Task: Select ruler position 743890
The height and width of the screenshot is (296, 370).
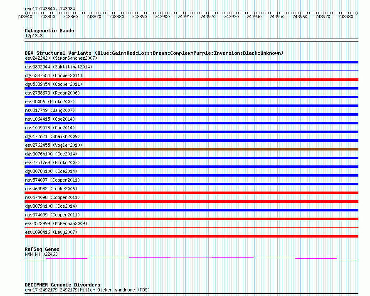Action: 139,17
